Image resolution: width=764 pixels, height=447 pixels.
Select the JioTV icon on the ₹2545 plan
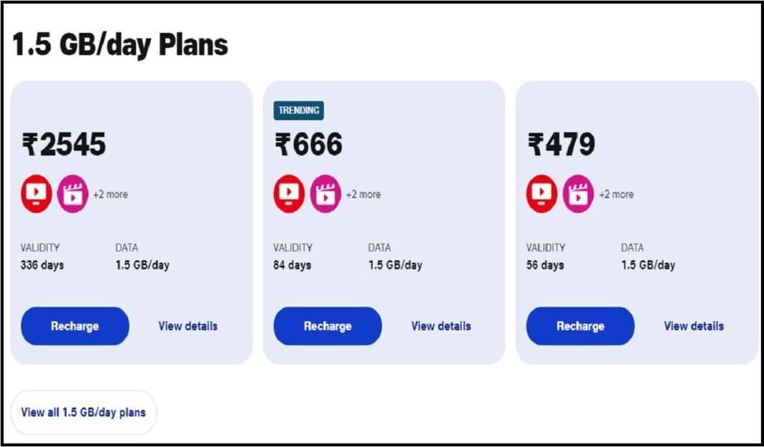(36, 193)
